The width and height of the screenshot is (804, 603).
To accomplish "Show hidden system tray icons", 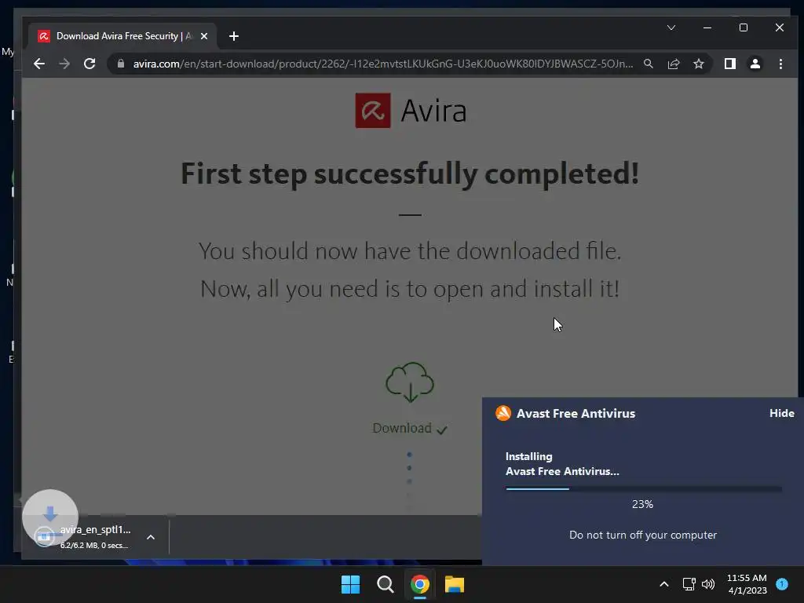I will [x=664, y=584].
